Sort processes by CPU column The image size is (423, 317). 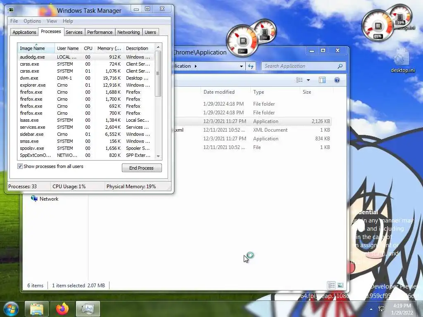(88, 48)
